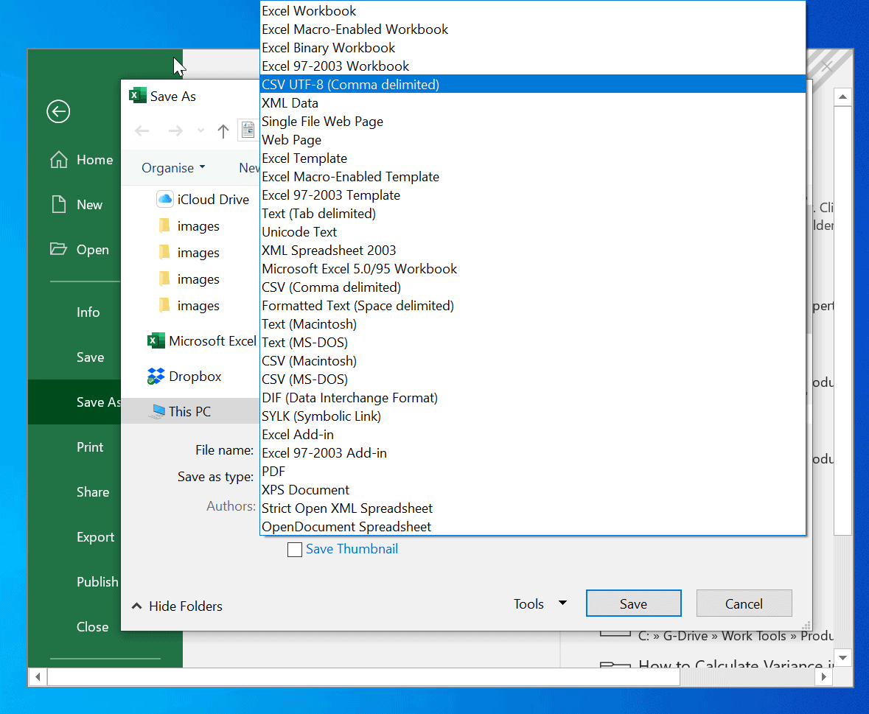Viewport: 869px width, 714px height.
Task: Click the Cancel button
Action: tap(744, 603)
